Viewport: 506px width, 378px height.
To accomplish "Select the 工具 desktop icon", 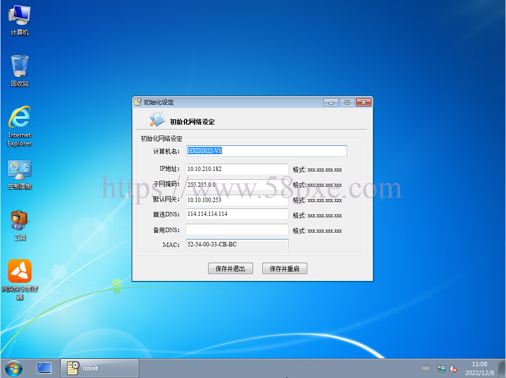I will click(19, 225).
